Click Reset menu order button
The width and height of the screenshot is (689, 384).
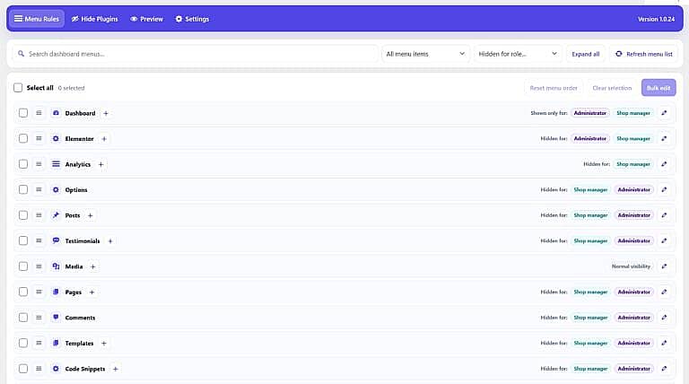554,88
